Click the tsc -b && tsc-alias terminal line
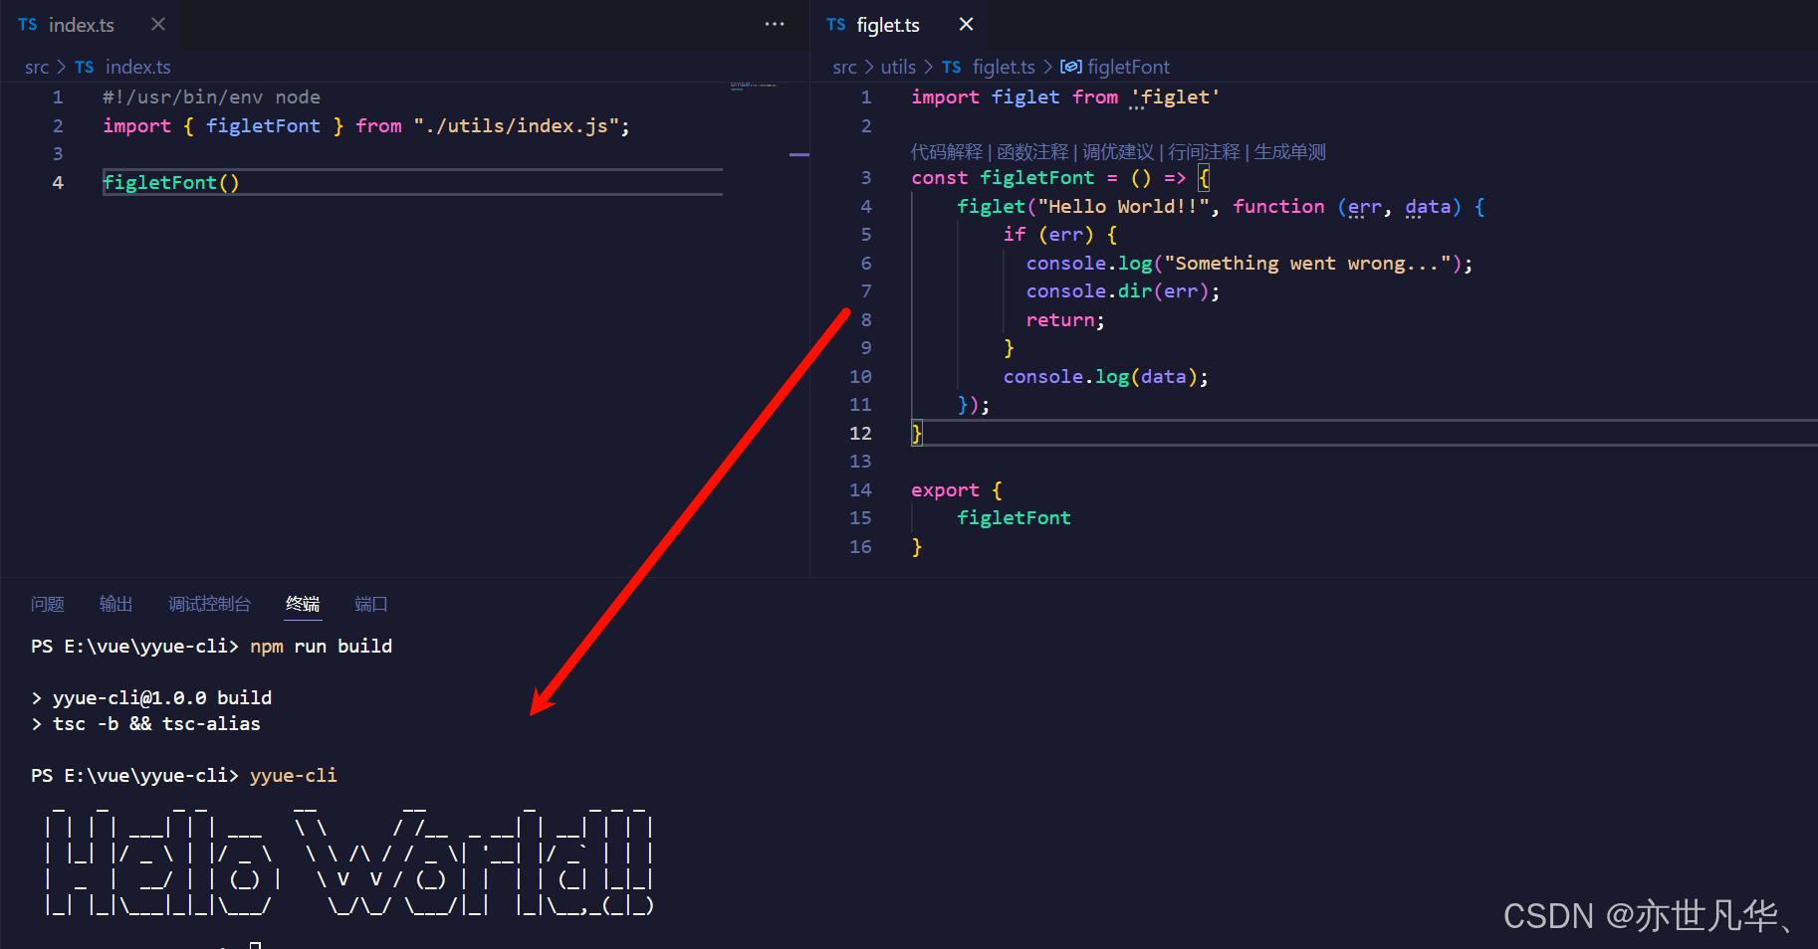Viewport: 1818px width, 949px height. click(156, 724)
